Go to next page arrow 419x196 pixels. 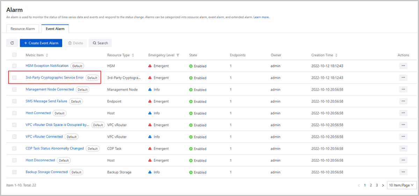point(383,185)
